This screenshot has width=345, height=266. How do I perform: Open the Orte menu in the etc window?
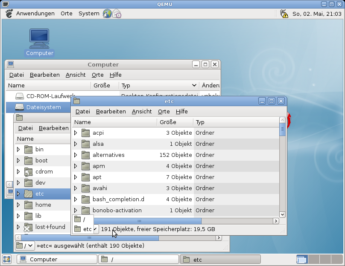164,112
